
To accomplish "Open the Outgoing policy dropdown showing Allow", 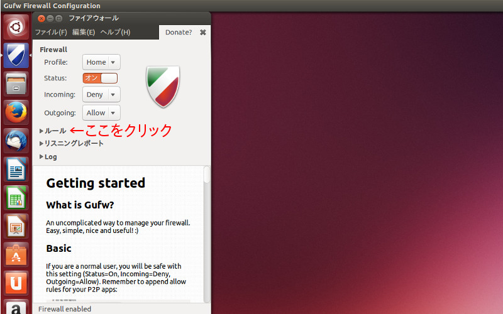I will pos(101,113).
